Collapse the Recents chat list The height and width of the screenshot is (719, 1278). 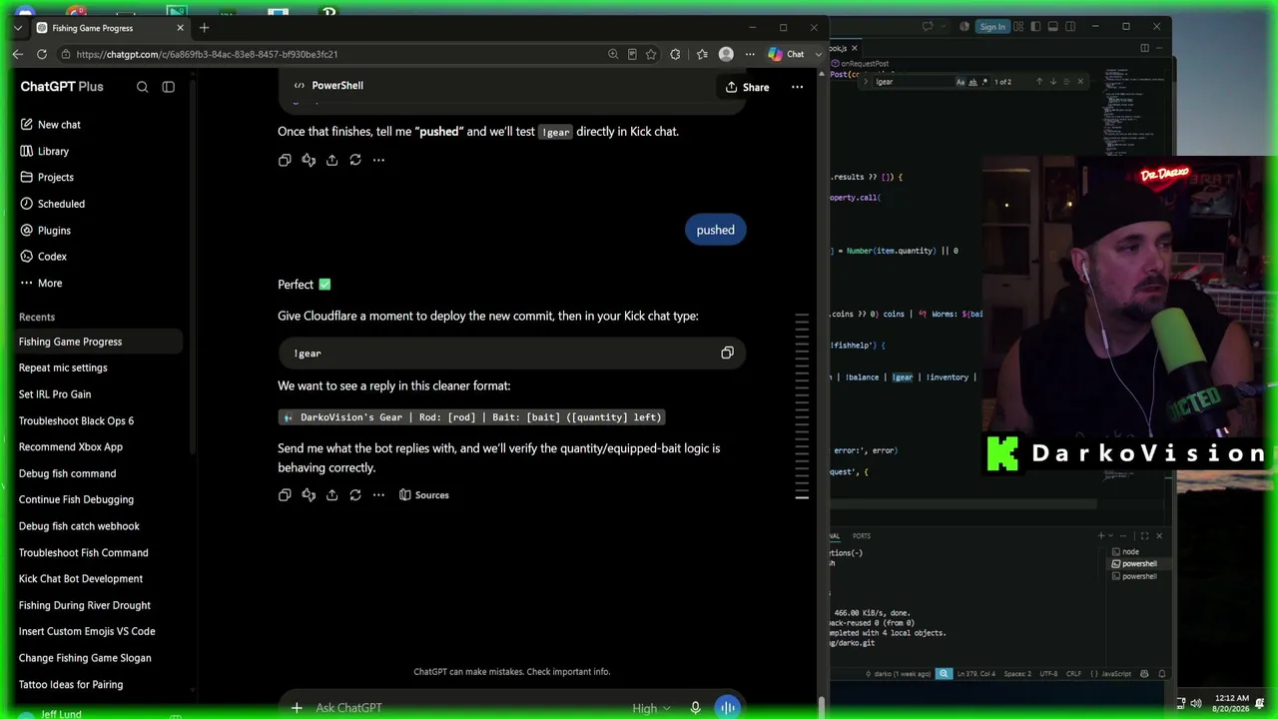coord(37,317)
